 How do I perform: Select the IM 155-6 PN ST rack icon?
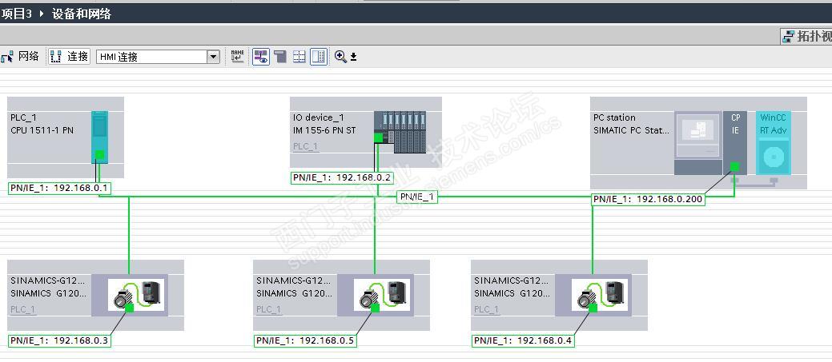[x=400, y=132]
